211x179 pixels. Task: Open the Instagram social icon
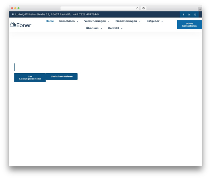pyautogui.click(x=195, y=14)
